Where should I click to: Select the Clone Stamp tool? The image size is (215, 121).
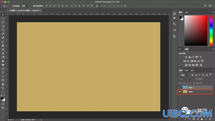pyautogui.click(x=3, y=46)
